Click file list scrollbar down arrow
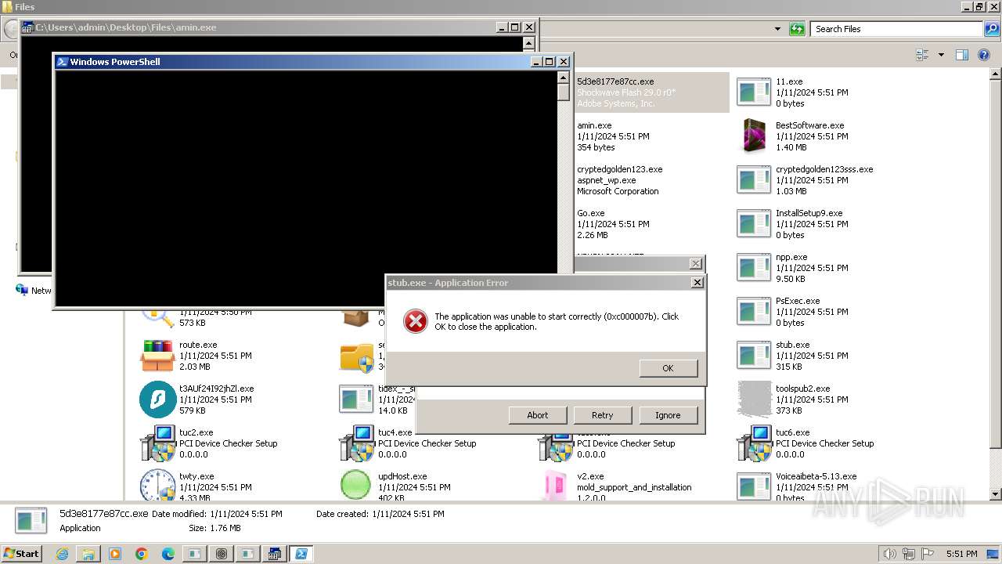Viewport: 1002px width, 564px height. coord(996,494)
